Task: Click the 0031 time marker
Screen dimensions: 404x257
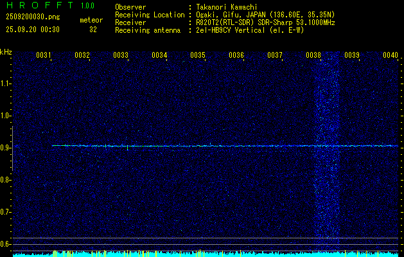Action: click(43, 55)
